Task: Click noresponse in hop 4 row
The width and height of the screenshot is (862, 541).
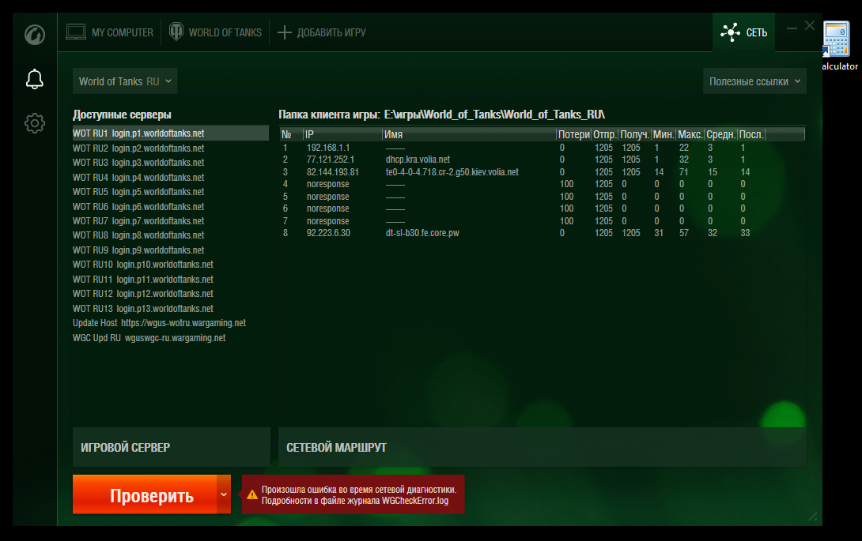Action: pyautogui.click(x=327, y=184)
